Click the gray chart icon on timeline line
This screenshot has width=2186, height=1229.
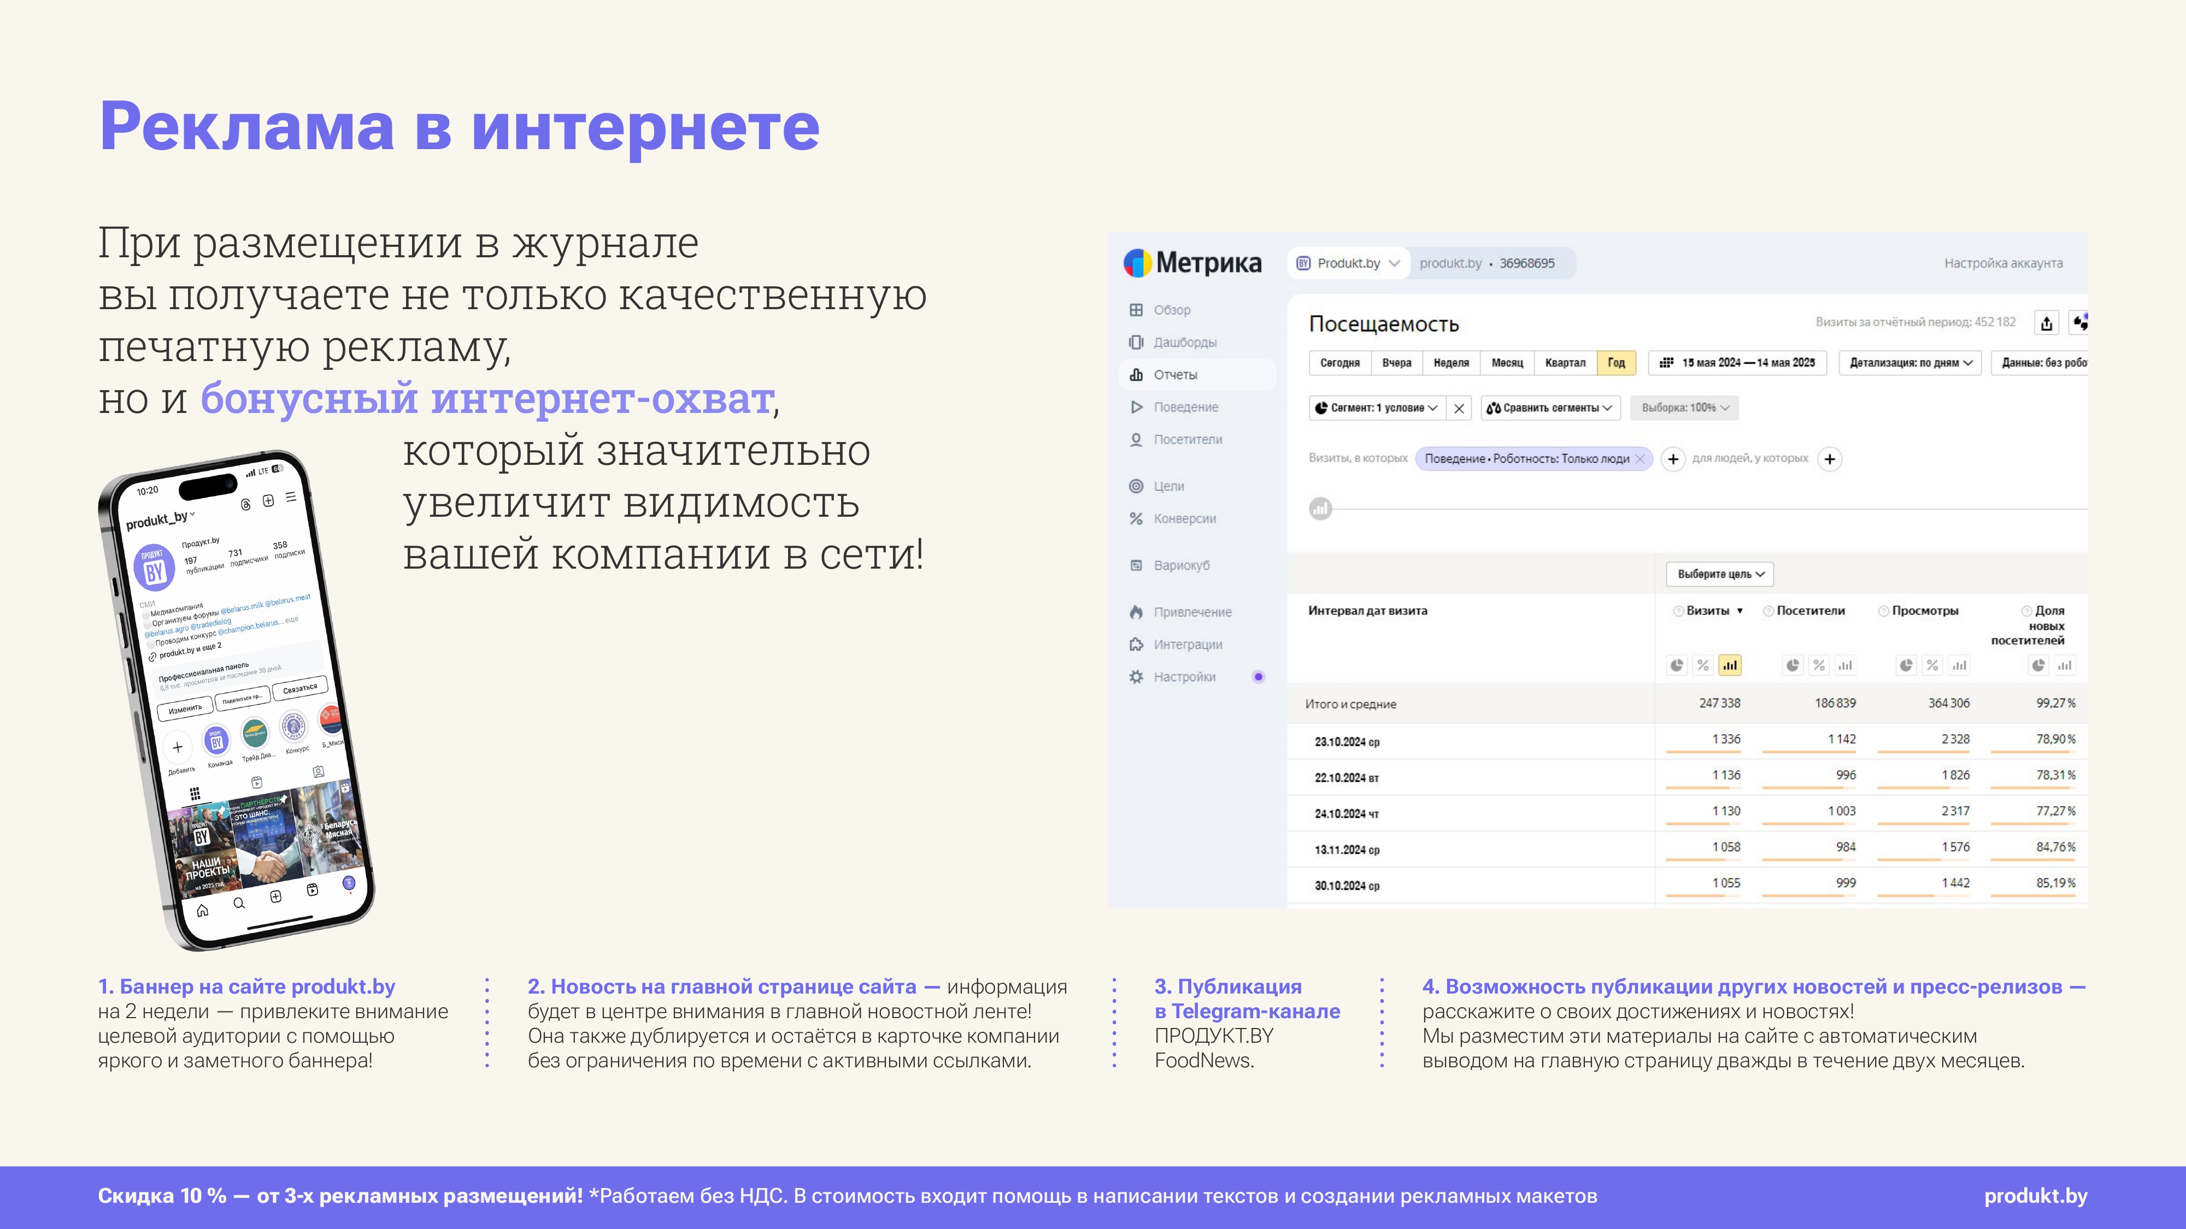point(1320,509)
